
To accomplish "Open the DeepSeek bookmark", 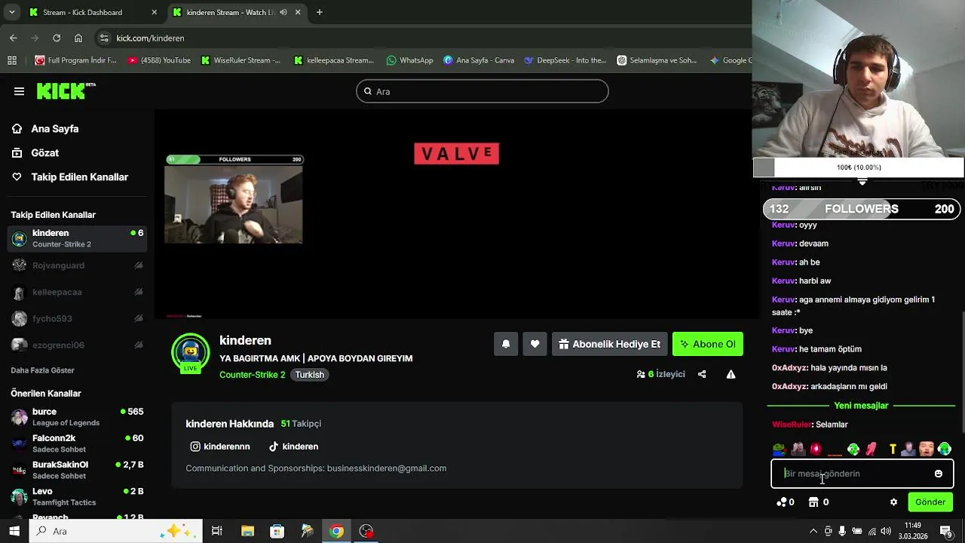I will click(565, 60).
